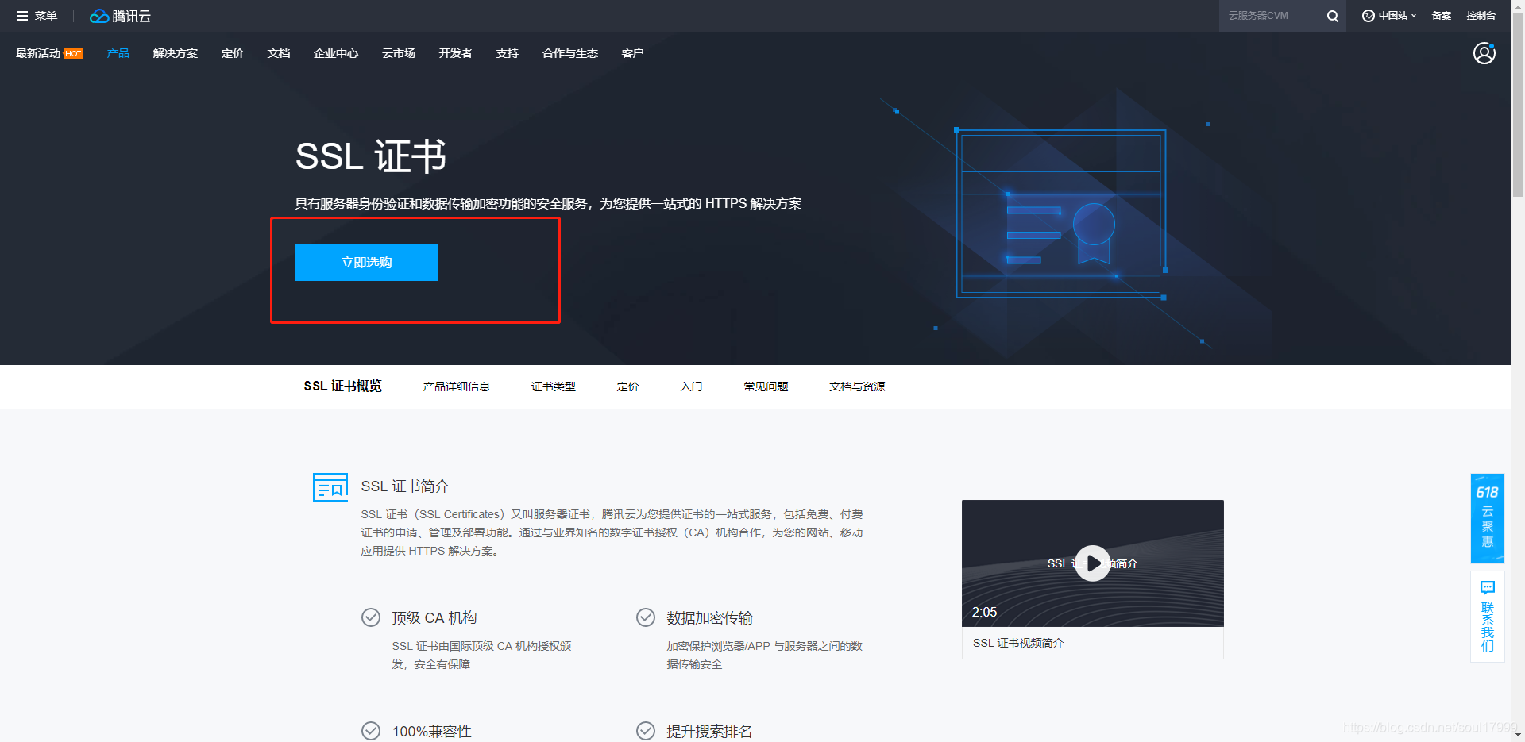Expand the 中国站 region dropdown

(x=1389, y=16)
